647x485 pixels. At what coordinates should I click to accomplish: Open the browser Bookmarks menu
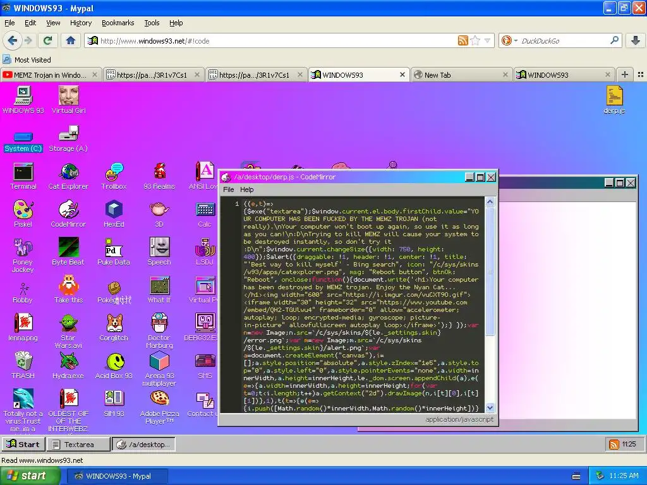pos(118,23)
